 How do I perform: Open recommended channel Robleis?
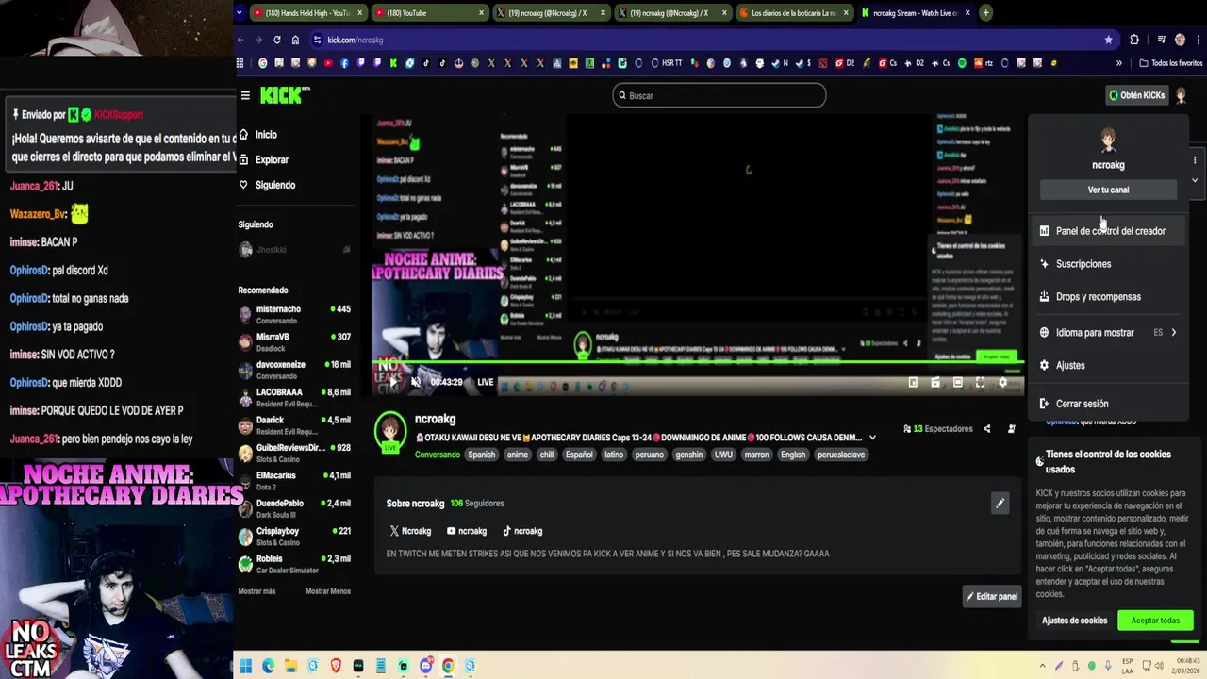(x=294, y=564)
